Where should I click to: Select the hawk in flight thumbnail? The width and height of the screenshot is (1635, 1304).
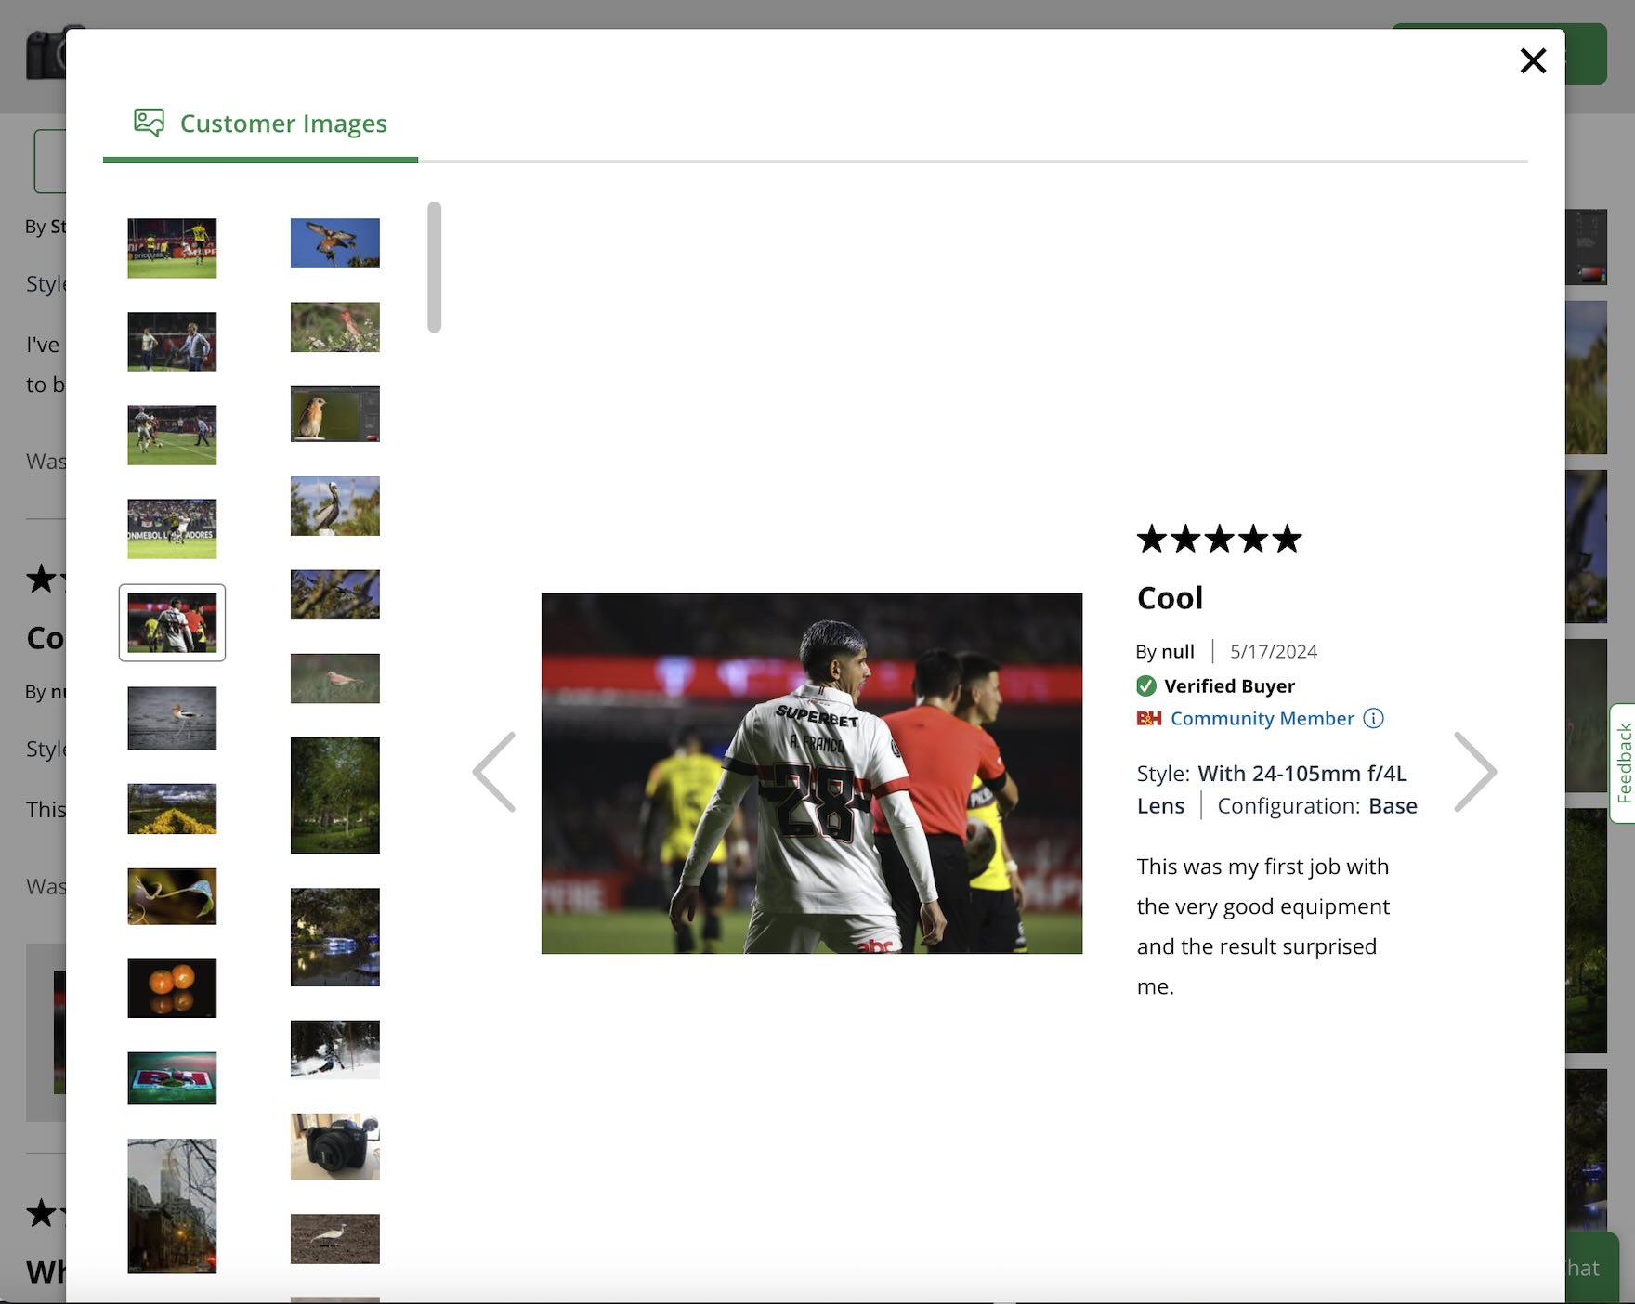334,243
